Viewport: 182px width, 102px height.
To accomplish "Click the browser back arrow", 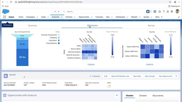I will coord(3,2).
